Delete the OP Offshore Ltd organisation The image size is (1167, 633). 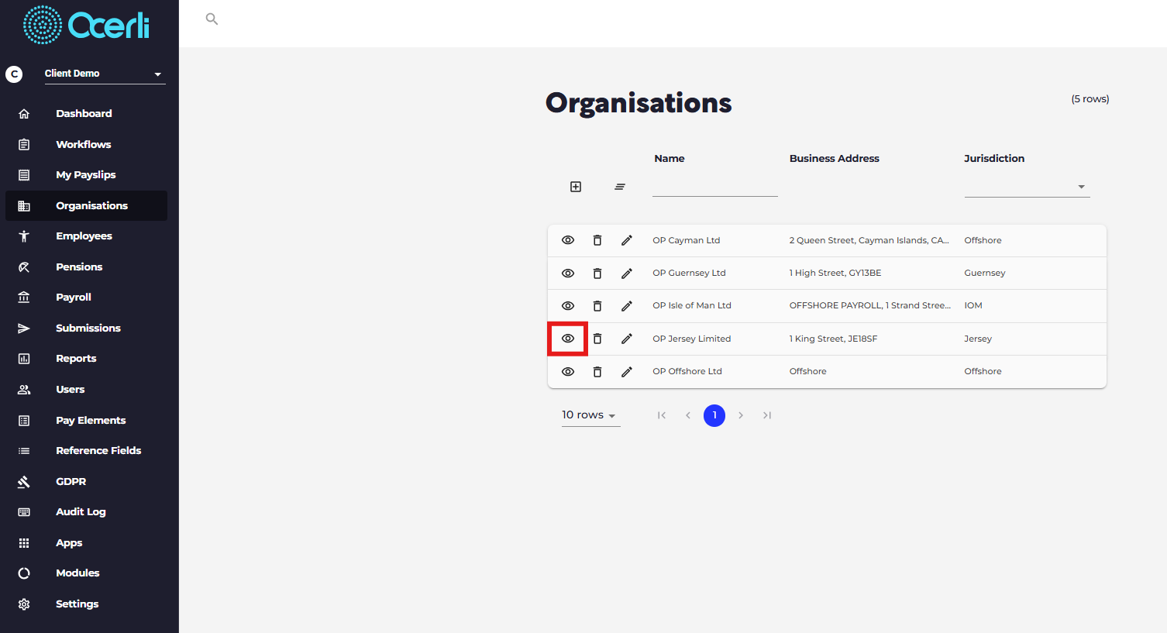597,371
